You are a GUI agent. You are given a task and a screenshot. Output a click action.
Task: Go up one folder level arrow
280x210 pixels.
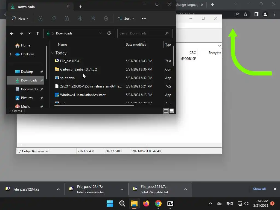pyautogui.click(x=37, y=33)
